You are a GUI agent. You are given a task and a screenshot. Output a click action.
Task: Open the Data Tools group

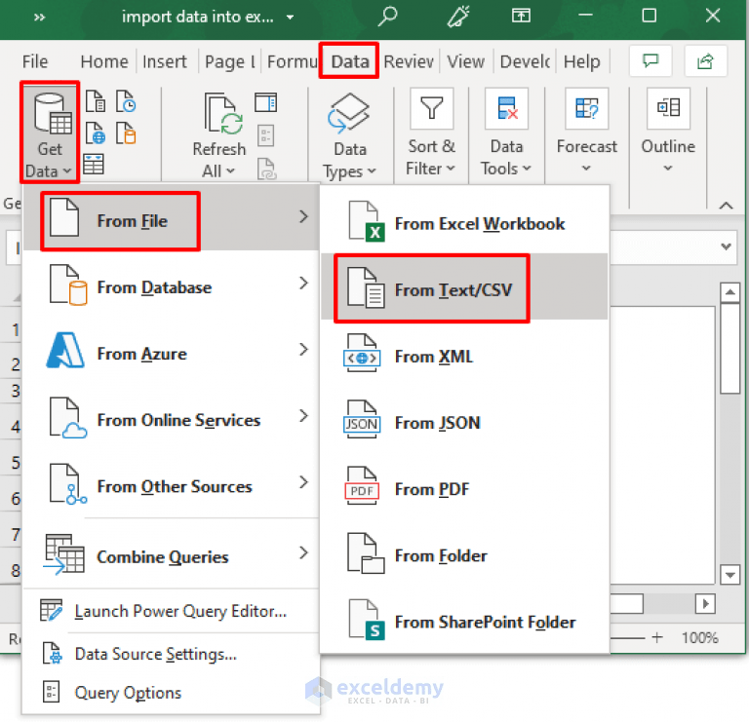506,133
